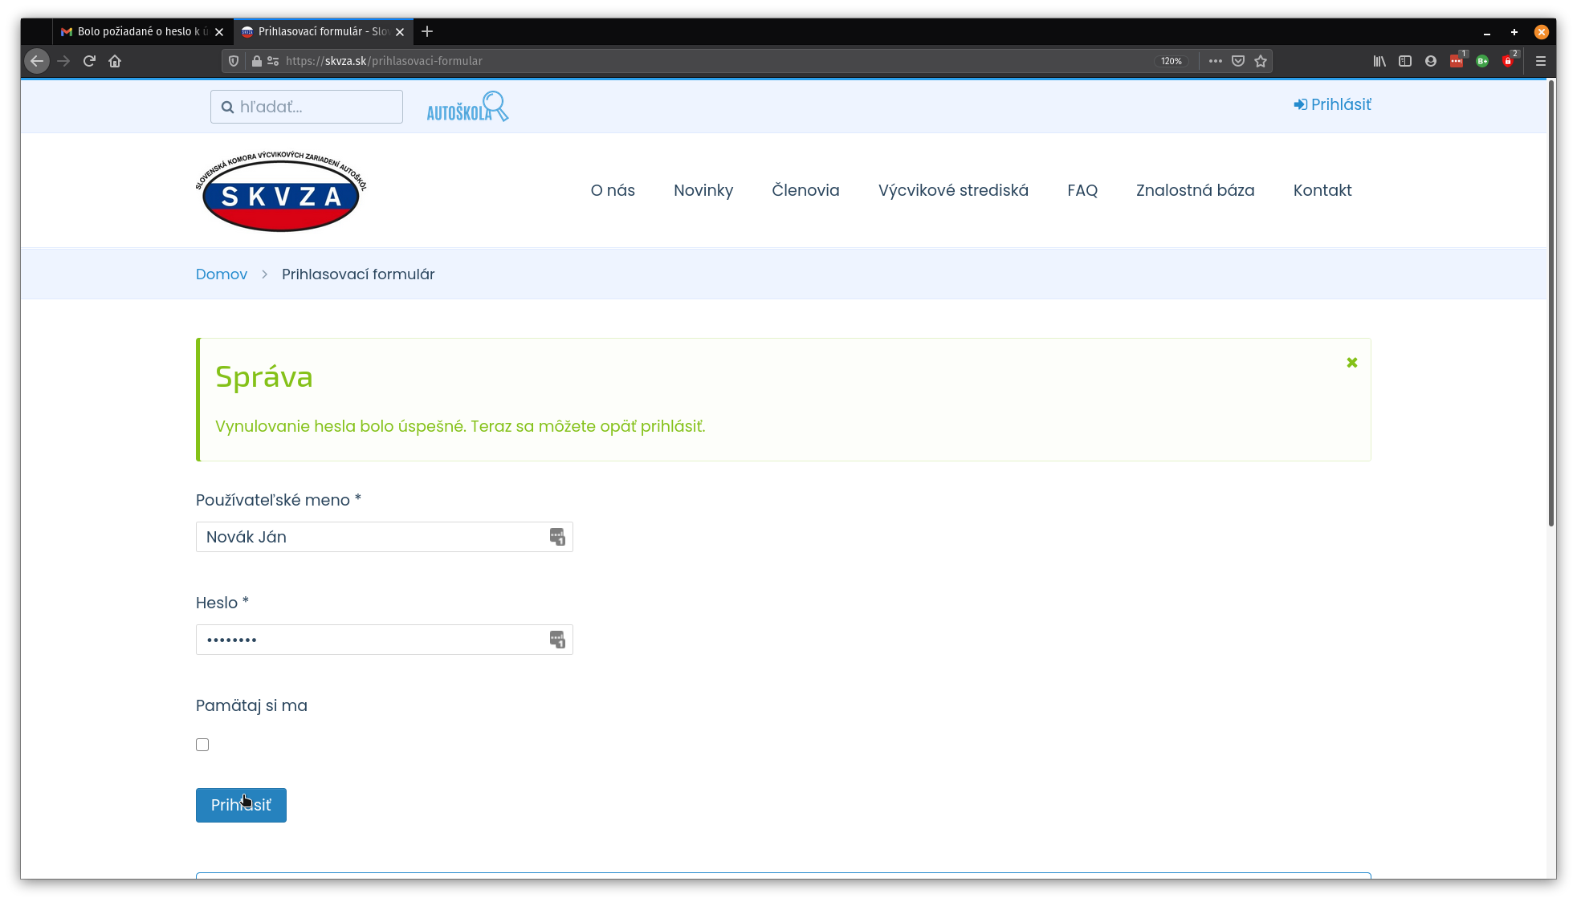Image resolution: width=1577 pixels, height=902 pixels.
Task: Open the Firefox hamburger menu
Action: (x=1541, y=61)
